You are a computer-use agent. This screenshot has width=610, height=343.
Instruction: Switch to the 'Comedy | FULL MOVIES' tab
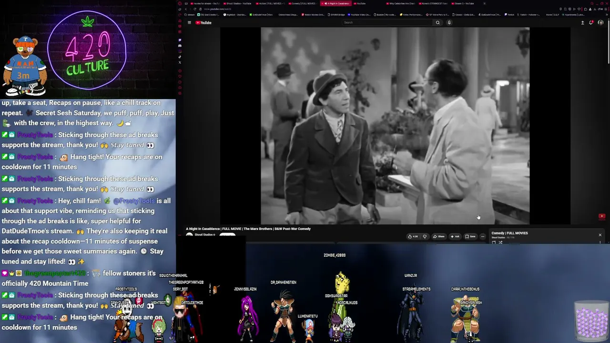click(303, 3)
